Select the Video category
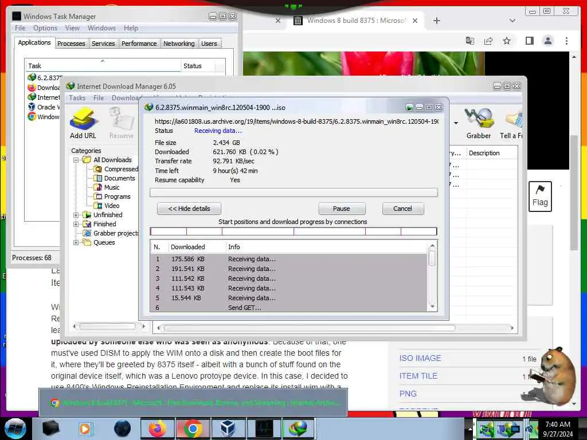The width and height of the screenshot is (587, 440). pyautogui.click(x=112, y=206)
